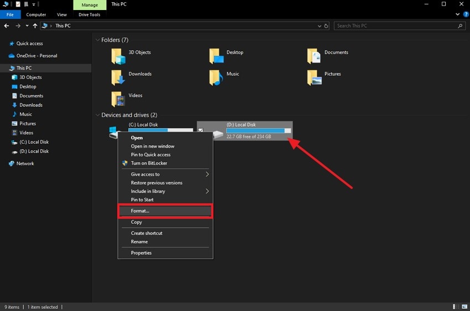Click the (C:) Local Disk usage bar
Screen dimensions: 470x311
pos(160,130)
